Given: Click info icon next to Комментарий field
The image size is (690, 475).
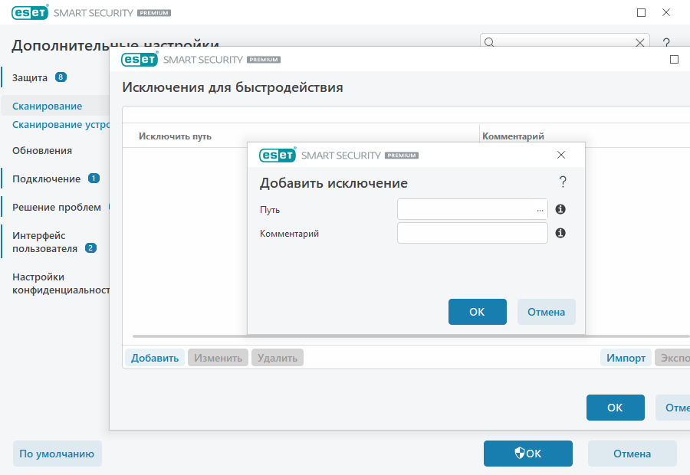Looking at the screenshot, I should (560, 233).
